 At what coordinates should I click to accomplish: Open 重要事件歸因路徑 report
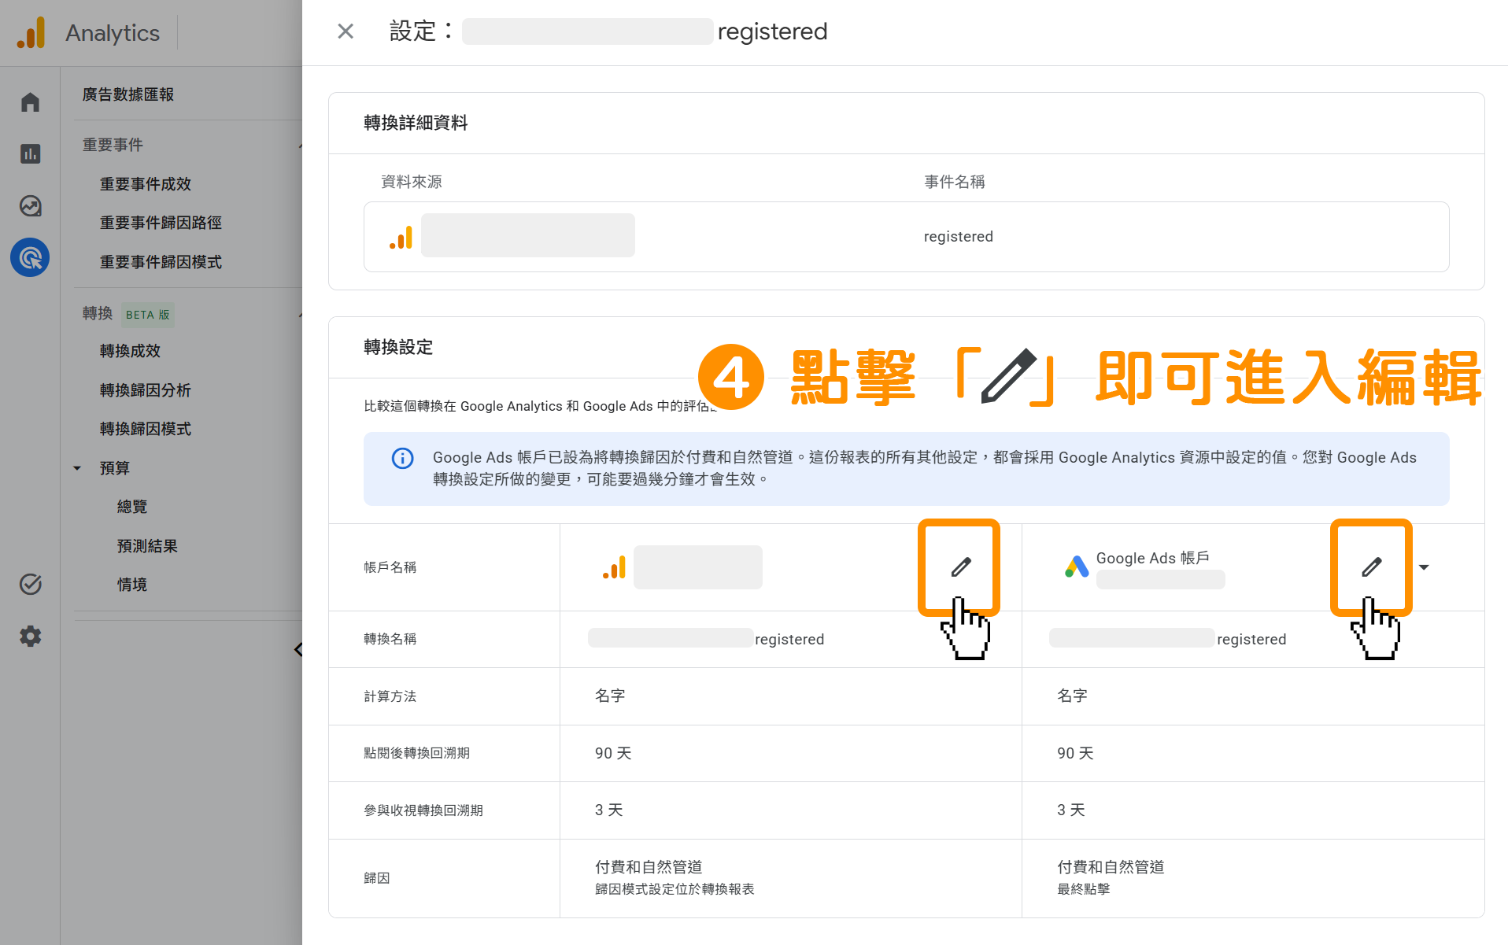(x=161, y=223)
